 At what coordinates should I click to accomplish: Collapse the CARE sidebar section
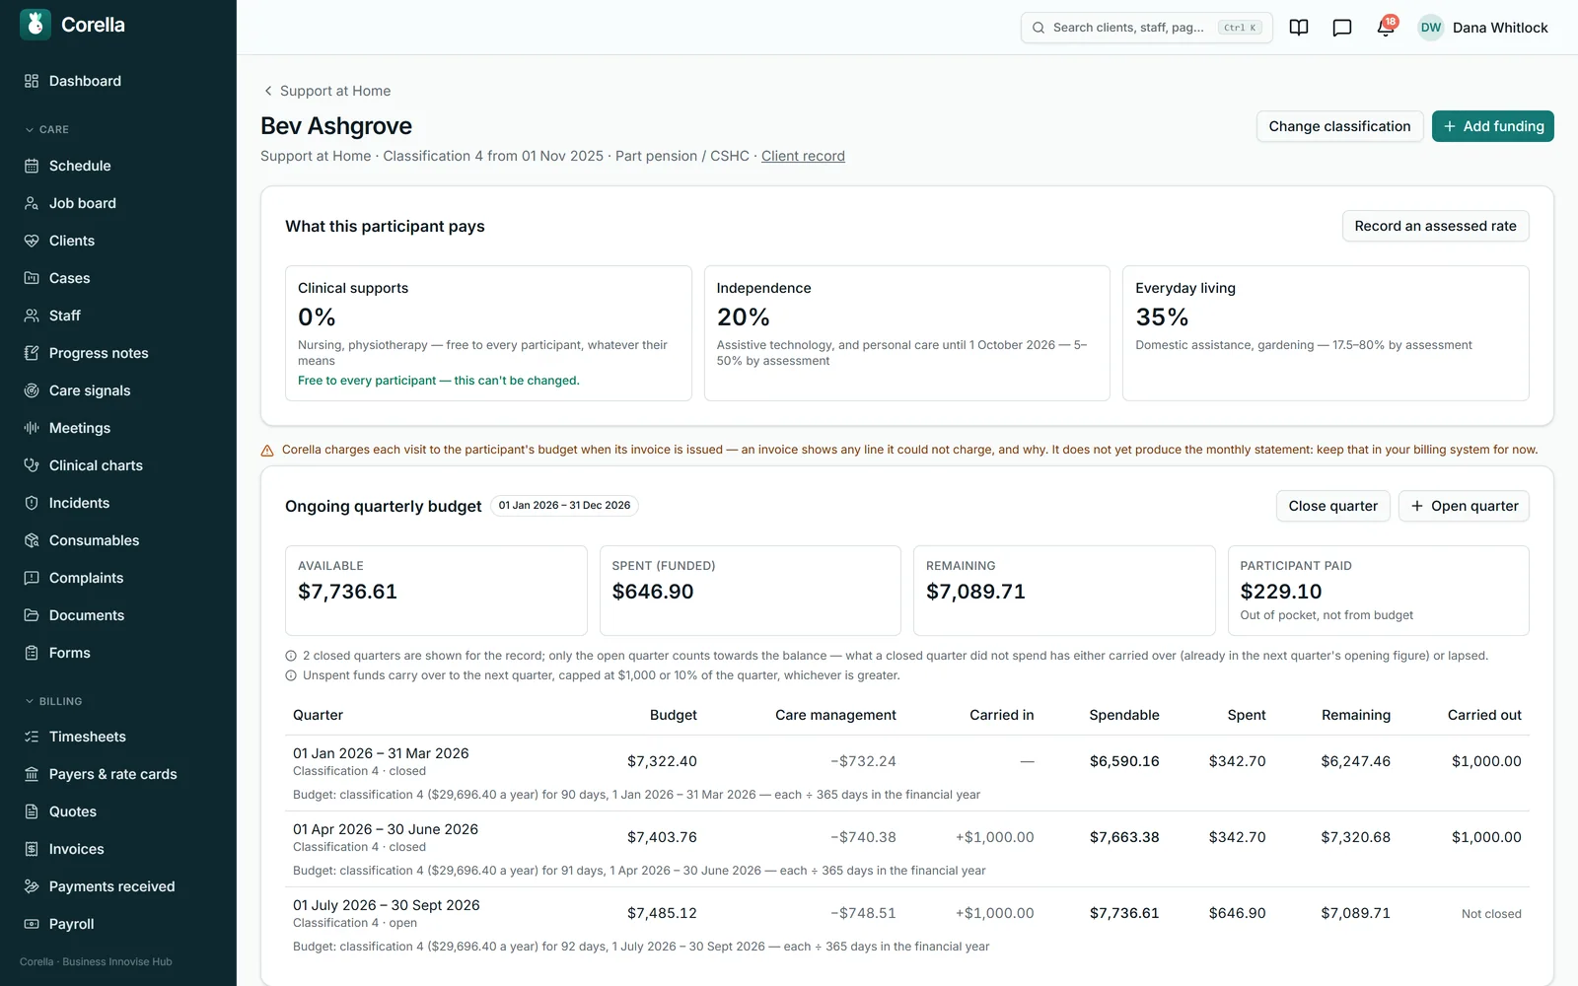click(46, 129)
